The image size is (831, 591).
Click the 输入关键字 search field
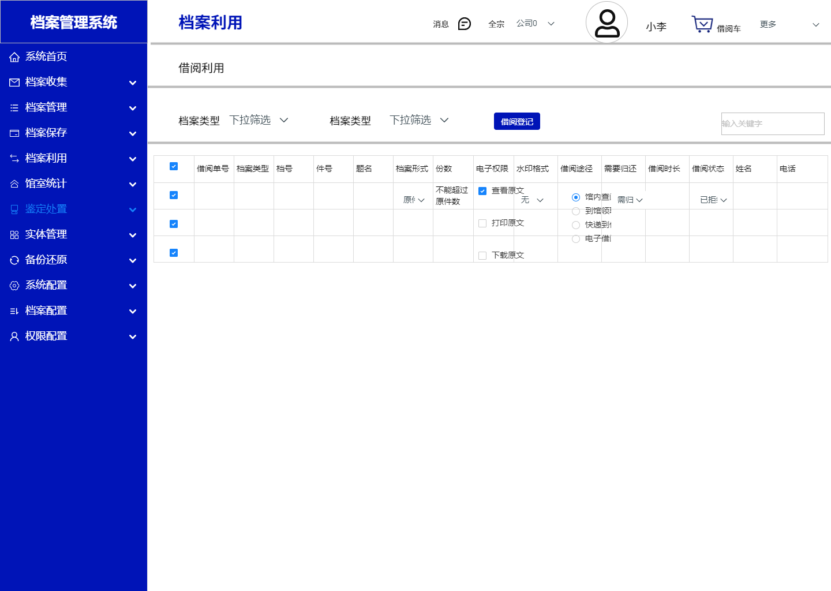coord(772,124)
